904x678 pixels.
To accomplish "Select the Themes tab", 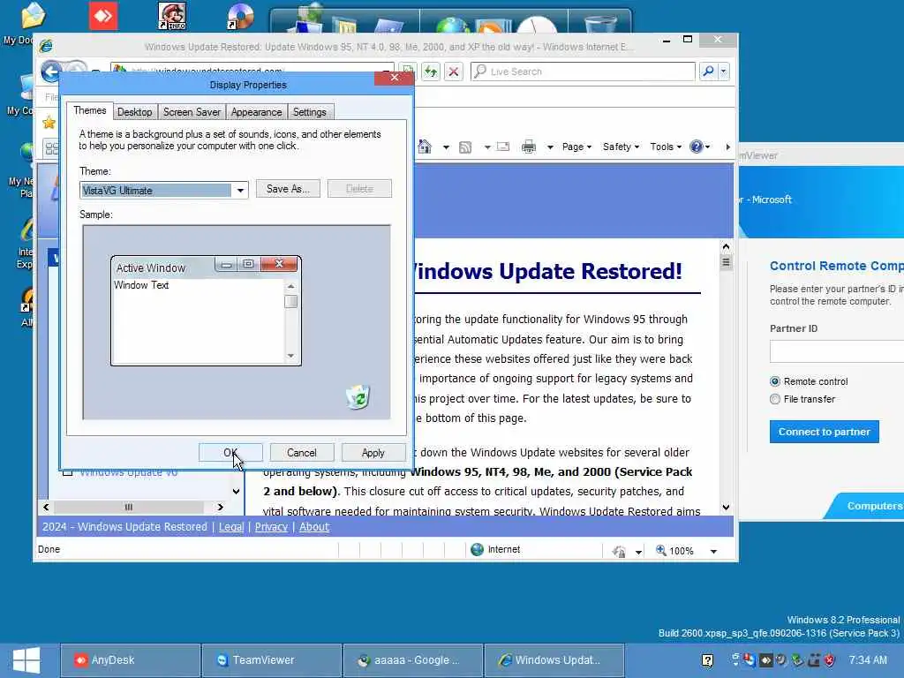I will click(x=89, y=110).
